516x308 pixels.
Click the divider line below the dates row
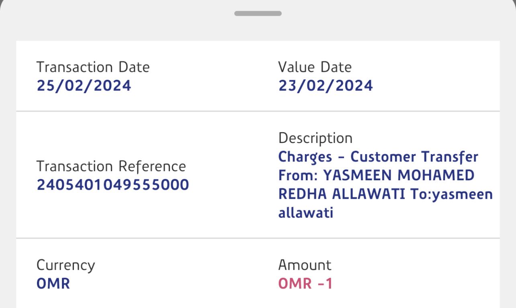coord(258,111)
